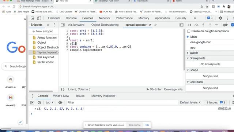This screenshot has height=132, width=234.
Task: Open the top JavaScript context dropdown
Action: click(50, 103)
